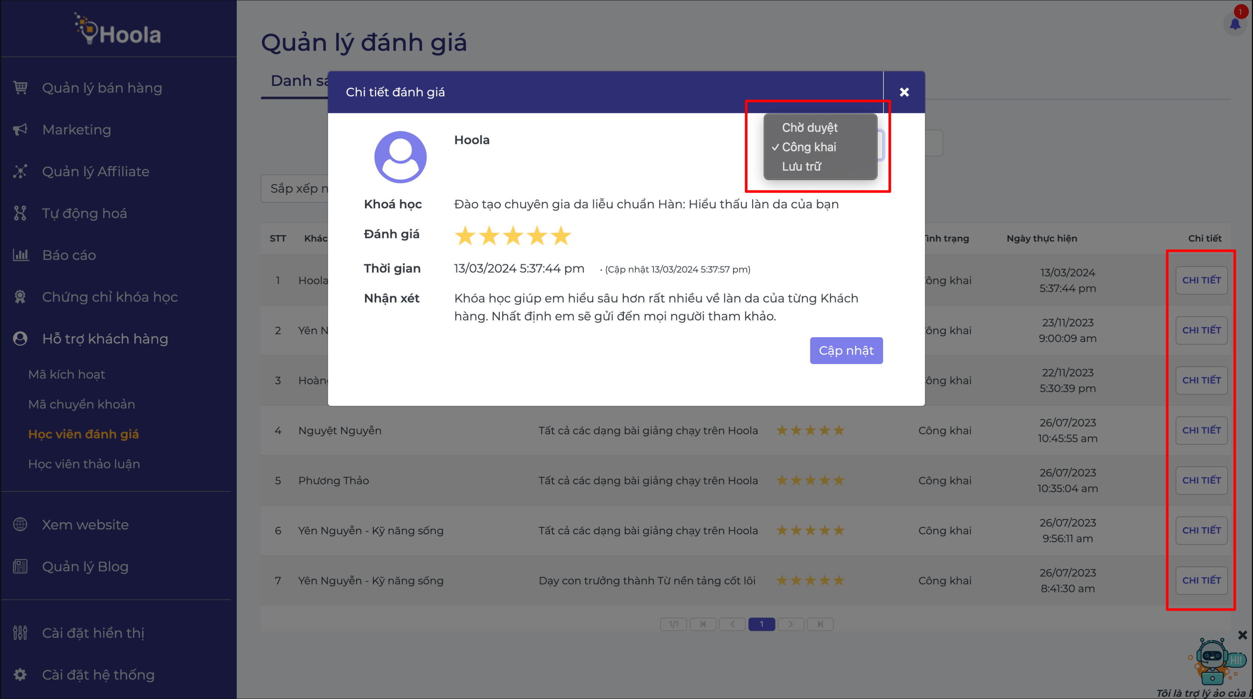Viewport: 1253px width, 699px height.
Task: Open Học viên thảo luận submenu item
Action: coord(84,464)
